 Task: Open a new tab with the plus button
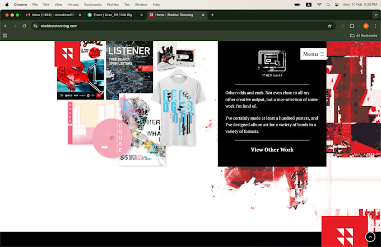click(x=212, y=15)
